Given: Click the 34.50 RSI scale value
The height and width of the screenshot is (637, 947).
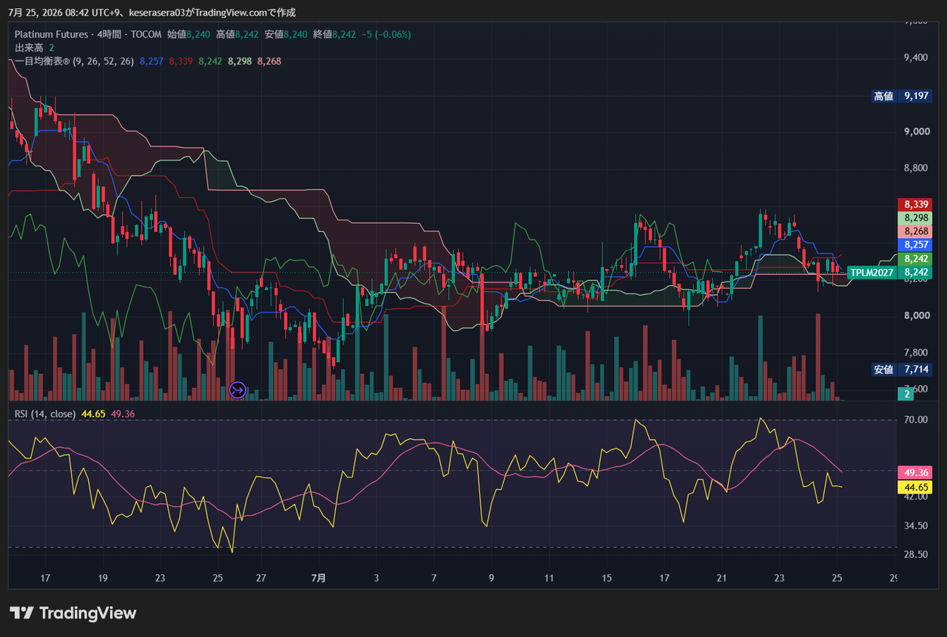Looking at the screenshot, I should tap(916, 526).
